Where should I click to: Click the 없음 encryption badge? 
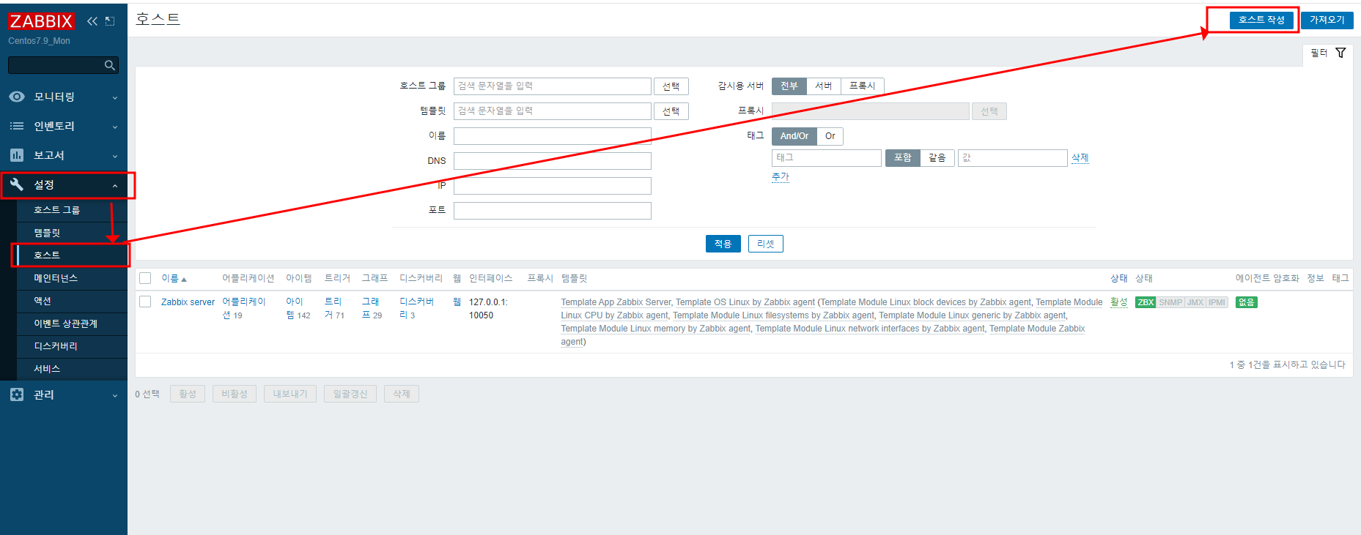1247,302
